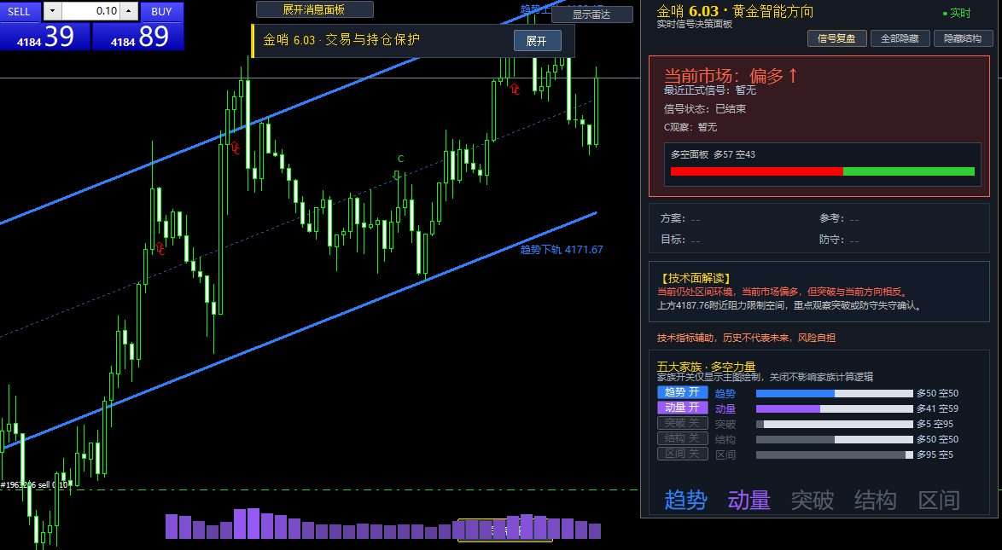Click the 0.10 lot volume field

pos(90,11)
